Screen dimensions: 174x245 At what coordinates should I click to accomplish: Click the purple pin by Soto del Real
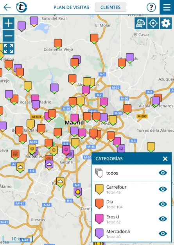(x=34, y=21)
